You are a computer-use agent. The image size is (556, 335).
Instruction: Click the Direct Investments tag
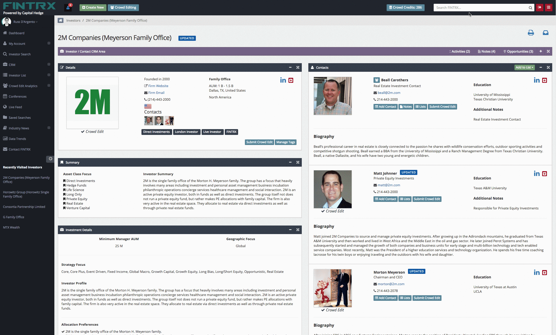pyautogui.click(x=157, y=132)
